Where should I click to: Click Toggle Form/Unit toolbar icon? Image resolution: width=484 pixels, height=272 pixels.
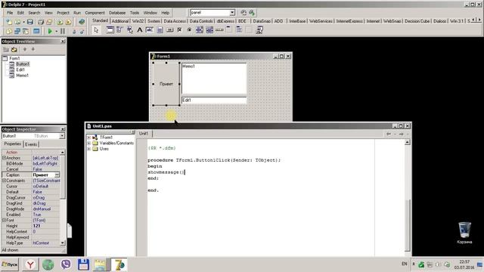click(26, 31)
